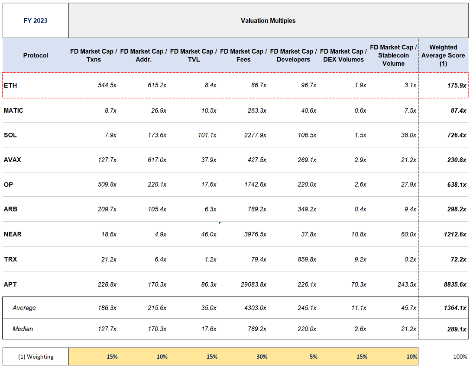Screen dimensions: 473x370
Task: Click the FD Market Cap / DEX Volumes header
Action: coord(343,55)
